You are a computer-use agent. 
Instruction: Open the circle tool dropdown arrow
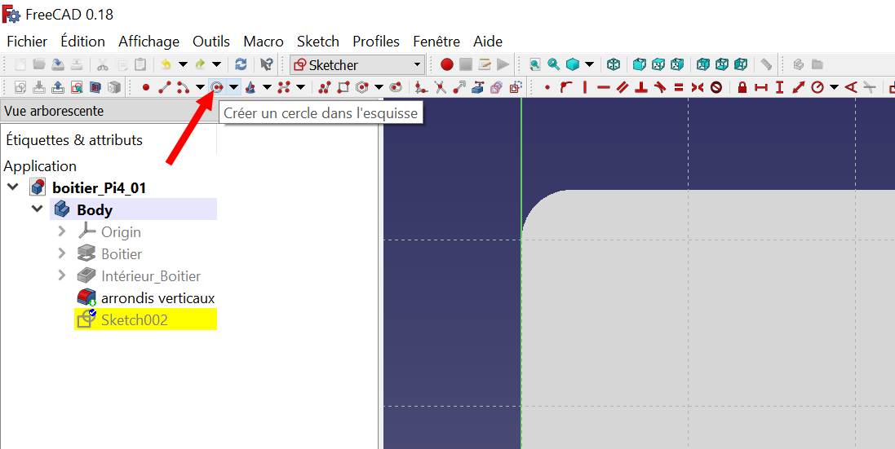(233, 88)
